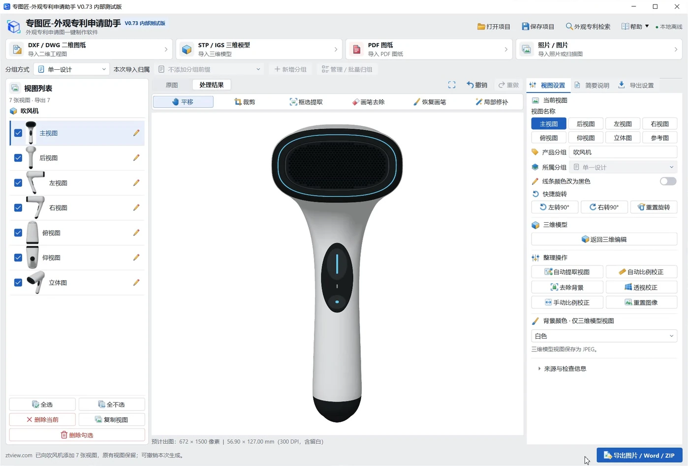Click the pencil edit icon for 主视图
Image resolution: width=688 pixels, height=466 pixels.
[x=136, y=133]
